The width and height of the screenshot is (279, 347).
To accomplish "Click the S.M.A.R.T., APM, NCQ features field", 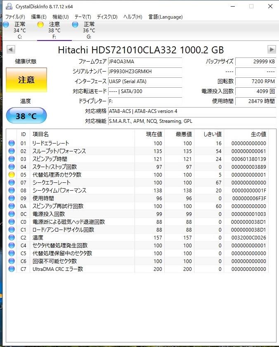I will [x=192, y=121].
